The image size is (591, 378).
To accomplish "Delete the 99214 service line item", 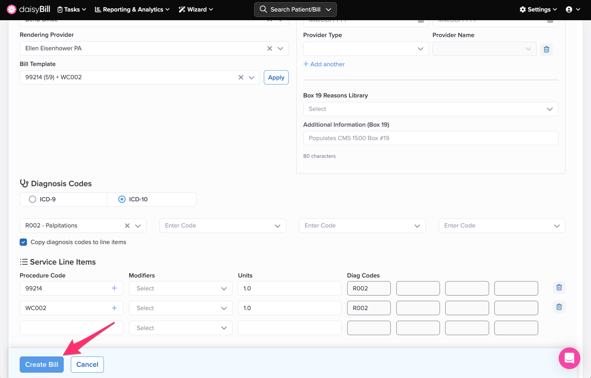I will [x=559, y=287].
